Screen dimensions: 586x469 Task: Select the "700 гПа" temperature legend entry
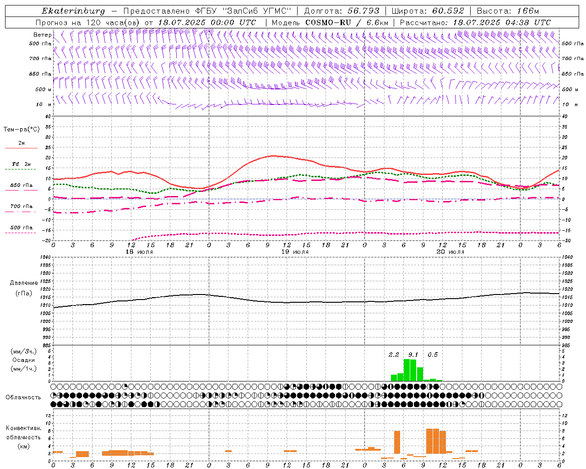22,207
